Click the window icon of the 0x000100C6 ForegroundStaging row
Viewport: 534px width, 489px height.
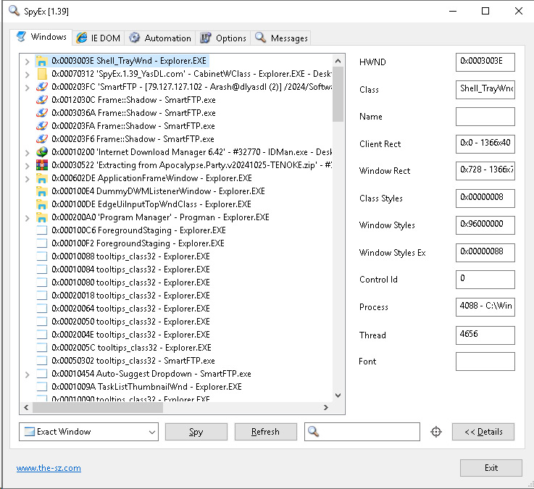pyautogui.click(x=41, y=230)
